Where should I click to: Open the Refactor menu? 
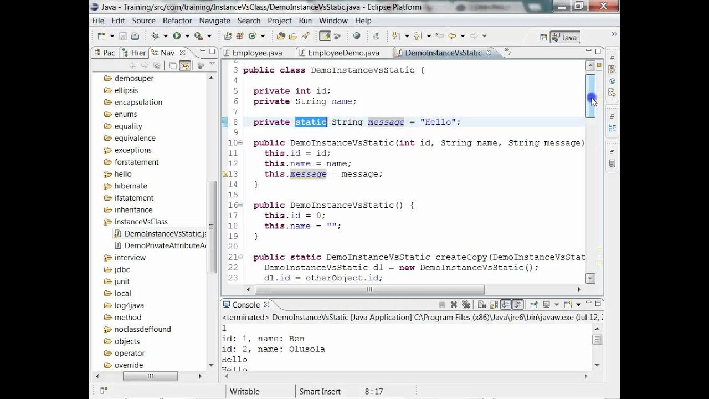pos(177,21)
